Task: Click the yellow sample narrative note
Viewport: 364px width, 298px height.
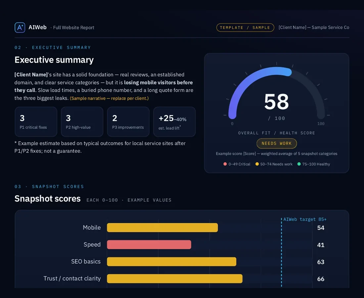Action: coord(109,98)
